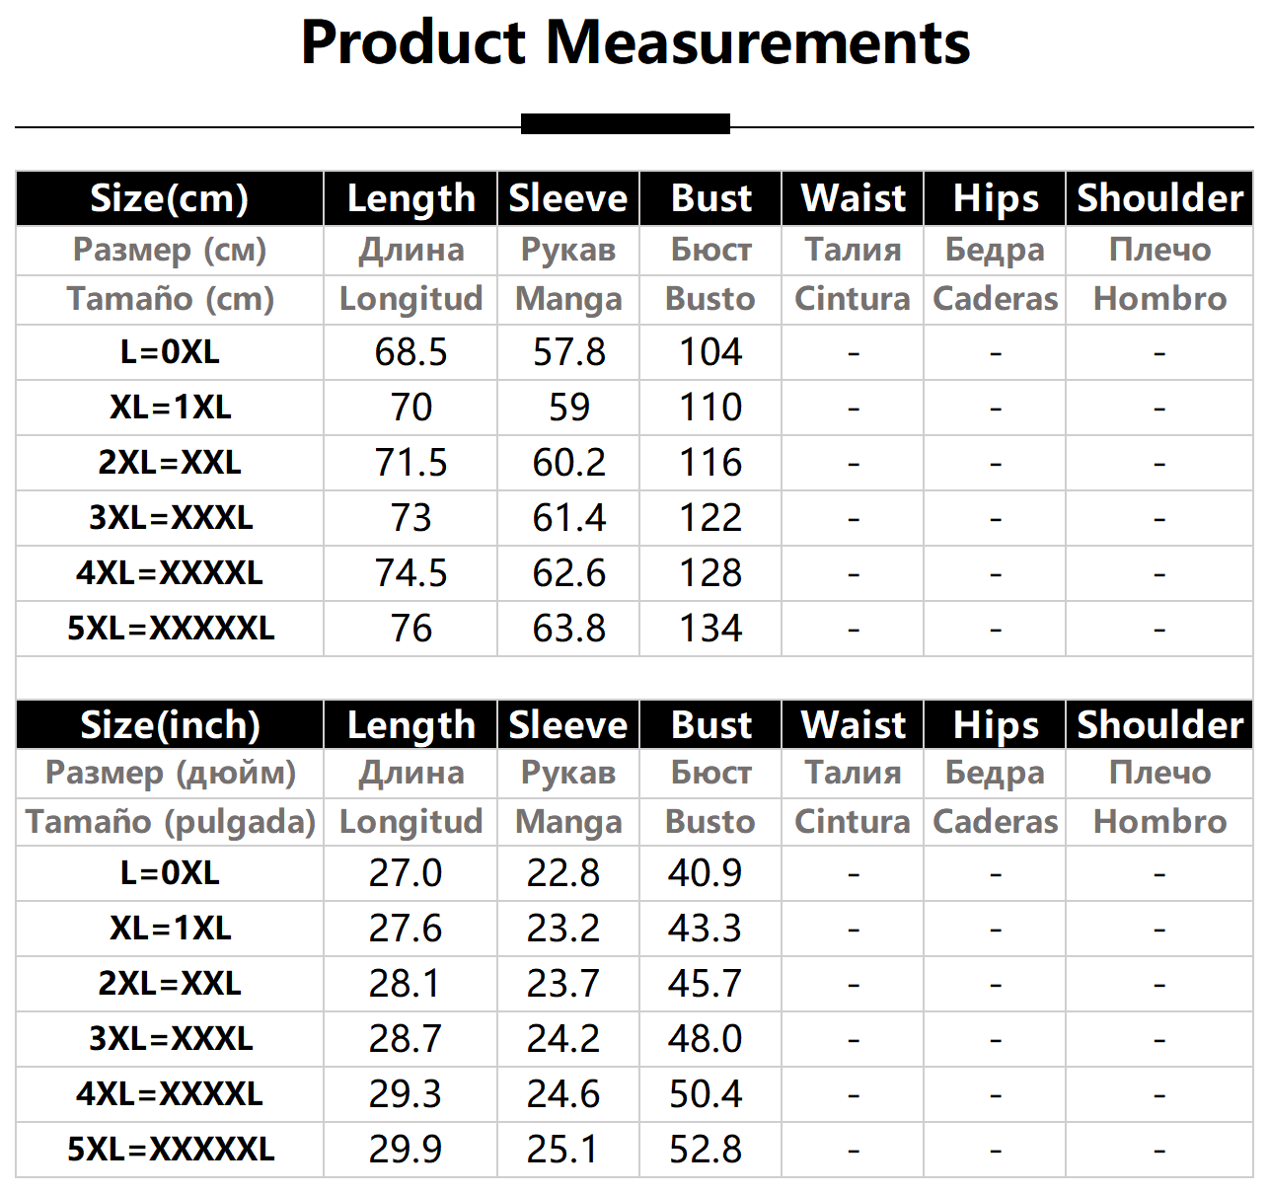Click the bust value 134
1269x1193 pixels.
pos(710,629)
